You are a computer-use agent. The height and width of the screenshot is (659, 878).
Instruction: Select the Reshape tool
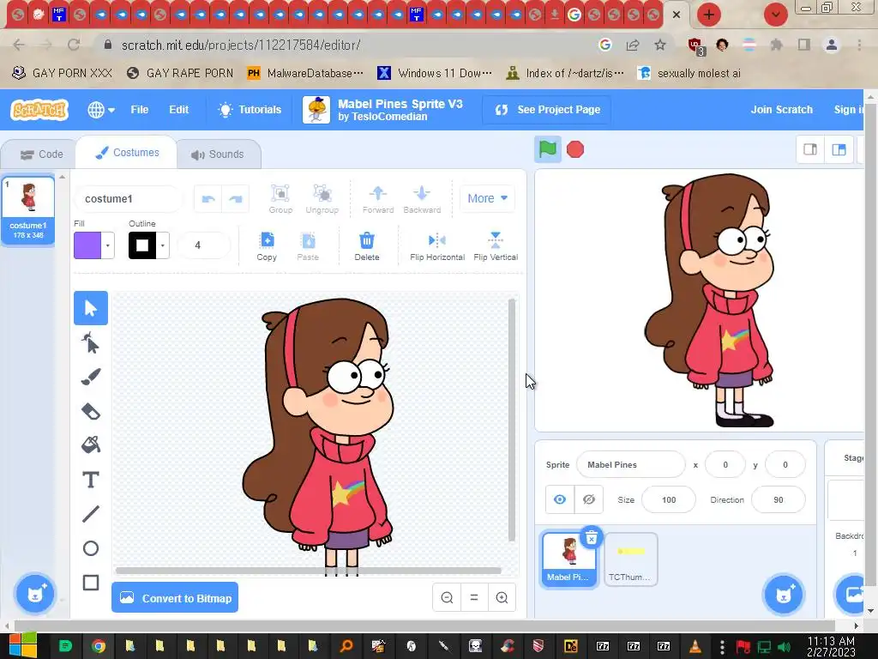pos(91,342)
